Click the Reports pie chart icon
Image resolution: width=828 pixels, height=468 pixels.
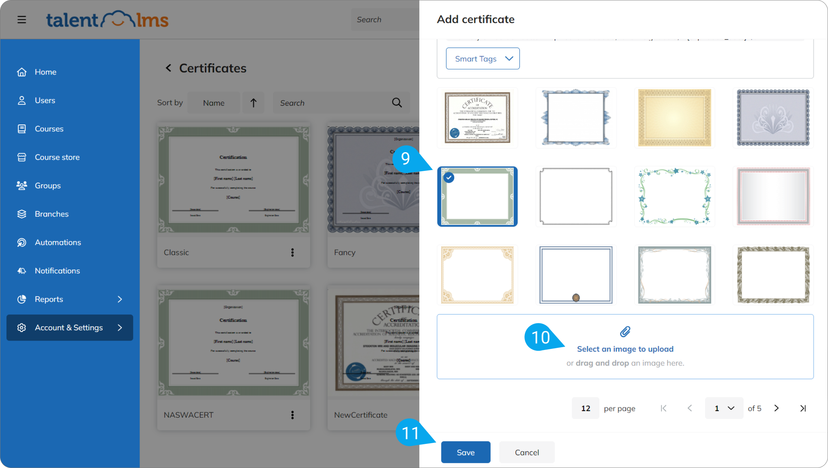22,299
